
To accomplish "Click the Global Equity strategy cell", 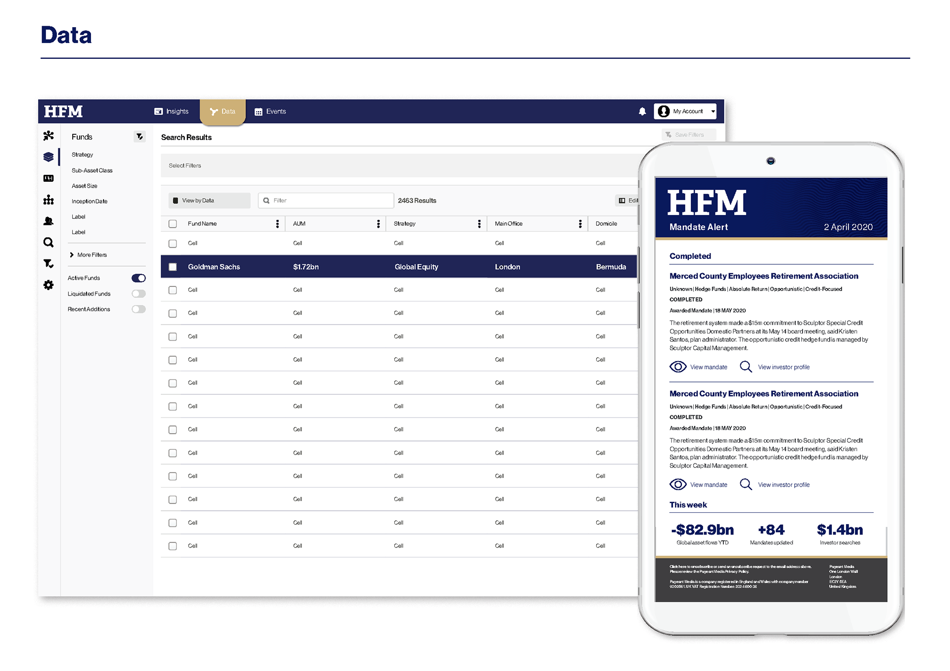I will pos(417,267).
